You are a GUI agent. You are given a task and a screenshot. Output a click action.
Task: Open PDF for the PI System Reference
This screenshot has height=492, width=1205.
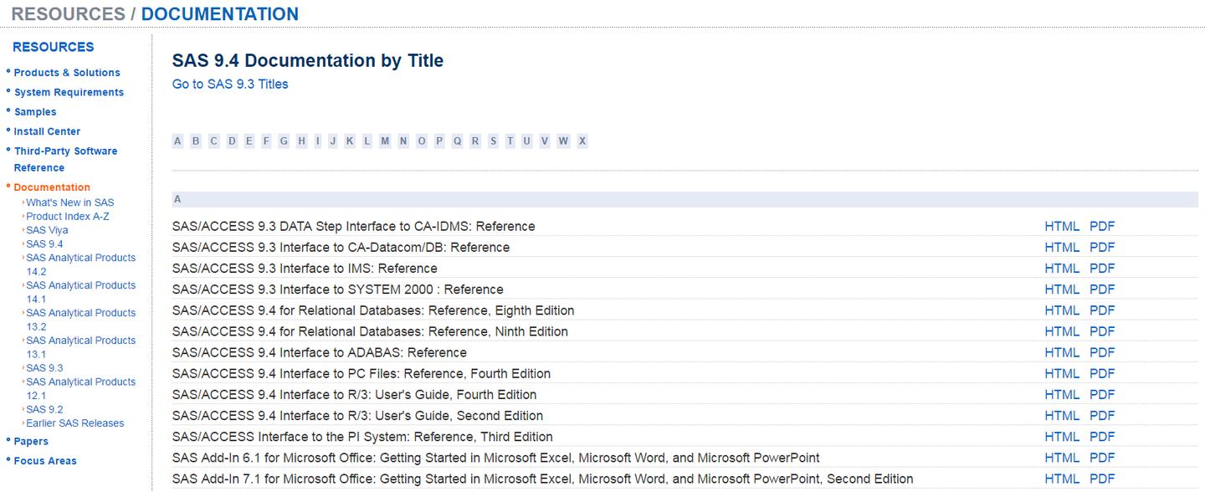[1102, 437]
